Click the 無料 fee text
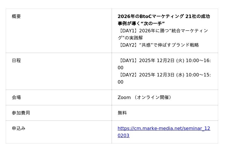The image size is (229, 152). tap(122, 113)
